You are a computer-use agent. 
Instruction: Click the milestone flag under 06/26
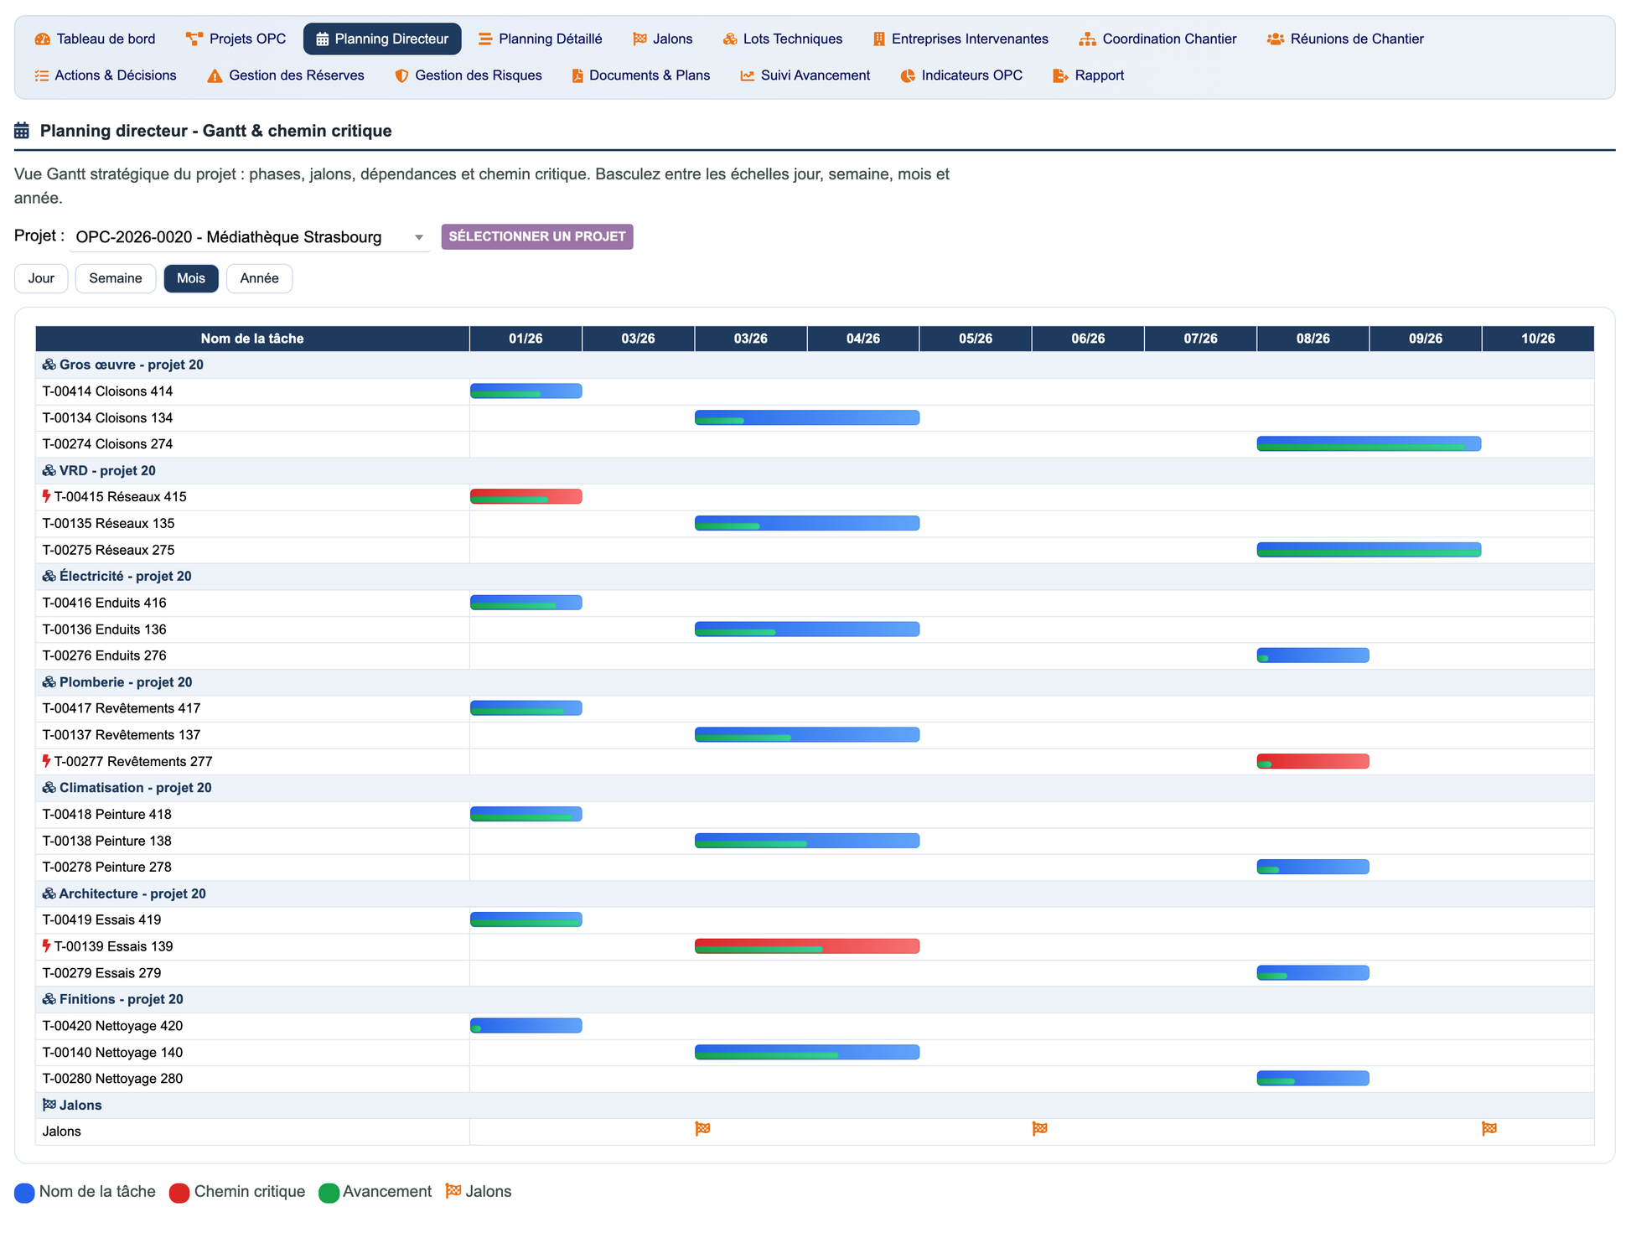(x=1039, y=1129)
